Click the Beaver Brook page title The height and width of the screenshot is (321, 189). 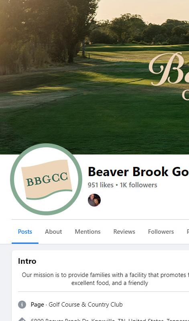pos(138,172)
